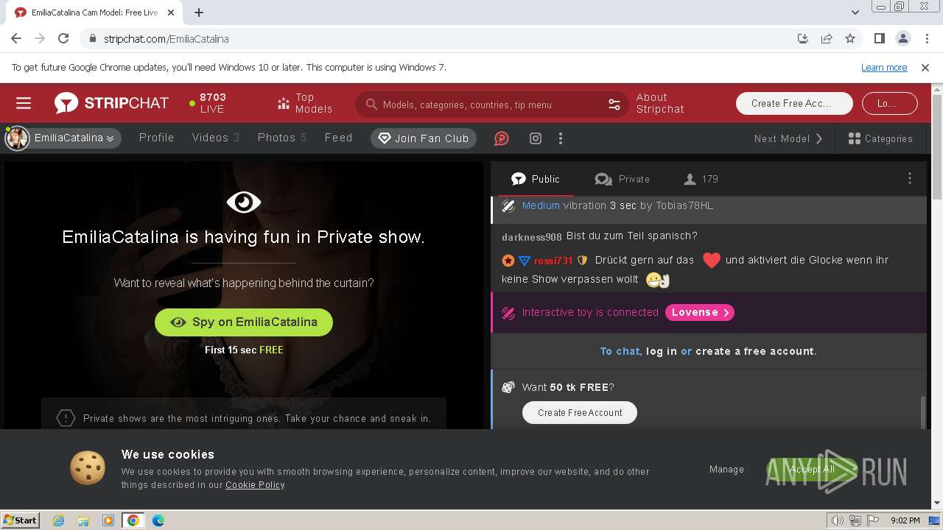Open Internet Explorer from taskbar

[x=58, y=520]
